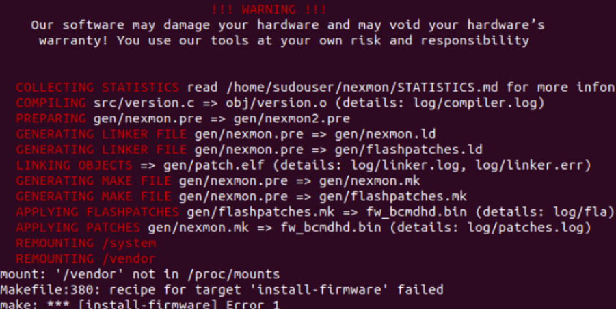This screenshot has height=309, width=616.
Task: Click the COLLECTING STATISTICS label
Action: (x=98, y=88)
